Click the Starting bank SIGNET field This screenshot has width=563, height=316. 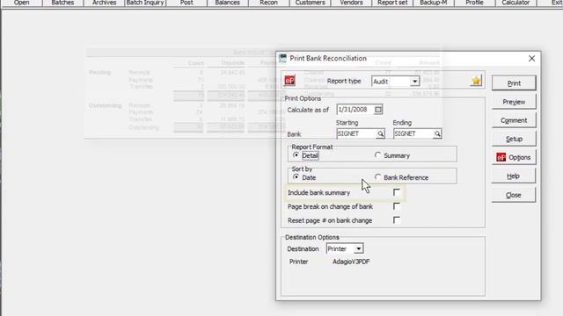pos(356,133)
